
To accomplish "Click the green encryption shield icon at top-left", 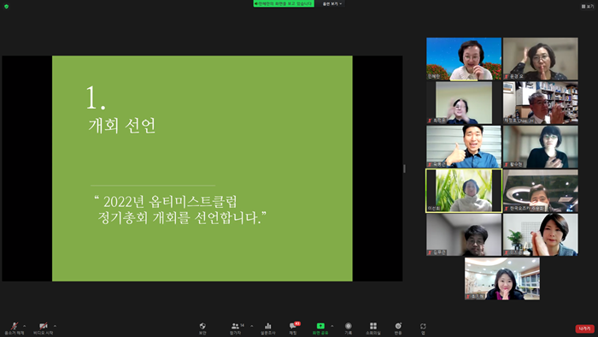I will pyautogui.click(x=6, y=7).
